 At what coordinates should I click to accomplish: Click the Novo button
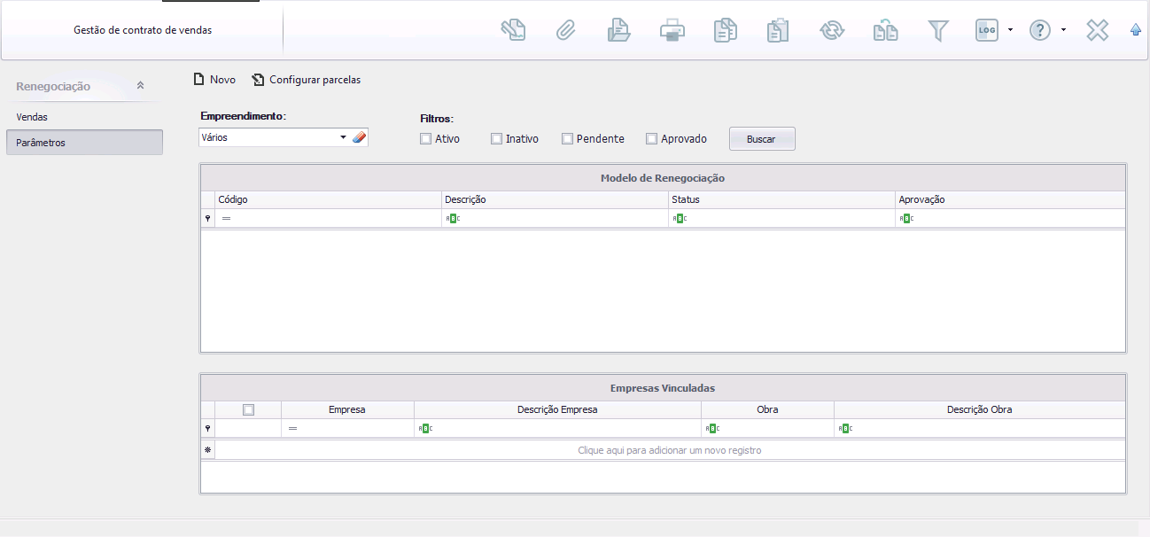(x=214, y=80)
